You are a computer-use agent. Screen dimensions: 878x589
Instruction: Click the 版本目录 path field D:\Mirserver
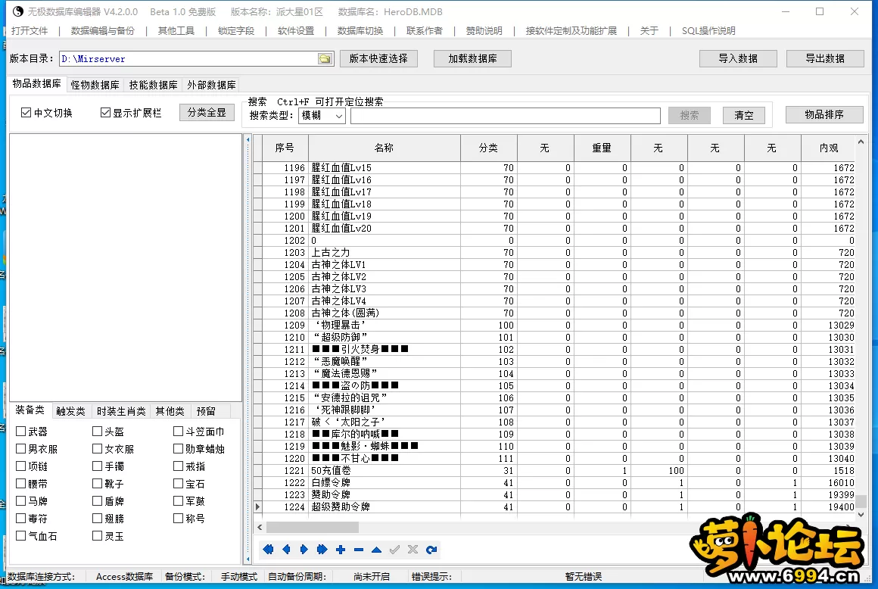point(188,59)
